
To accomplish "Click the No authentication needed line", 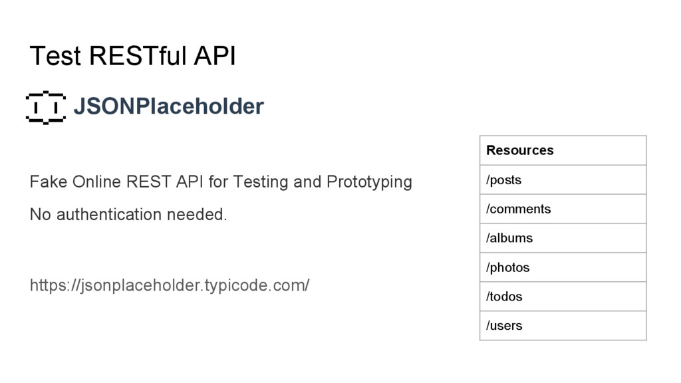I will click(x=128, y=215).
